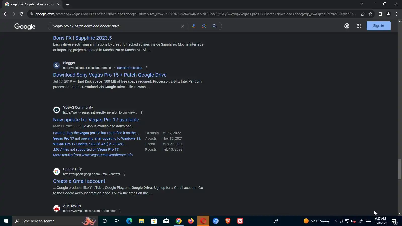The height and width of the screenshot is (226, 402).
Task: Click the Sign in button
Action: point(378,26)
